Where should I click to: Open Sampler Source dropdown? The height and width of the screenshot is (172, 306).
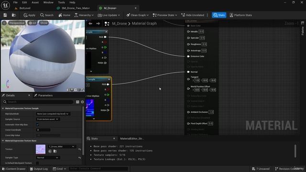point(48,119)
